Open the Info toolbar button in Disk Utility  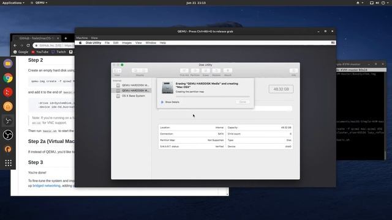[x=294, y=71]
